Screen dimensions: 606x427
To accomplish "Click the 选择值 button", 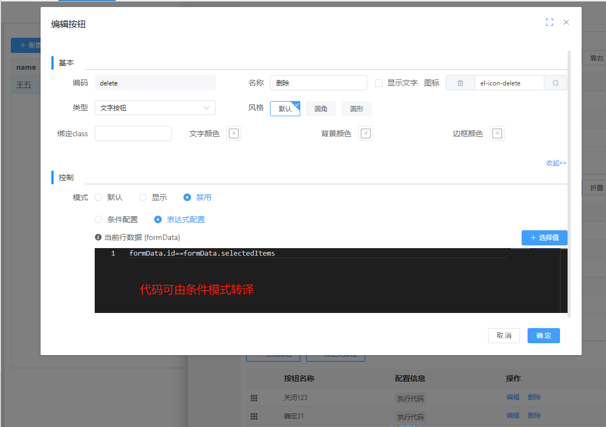I will pos(544,238).
